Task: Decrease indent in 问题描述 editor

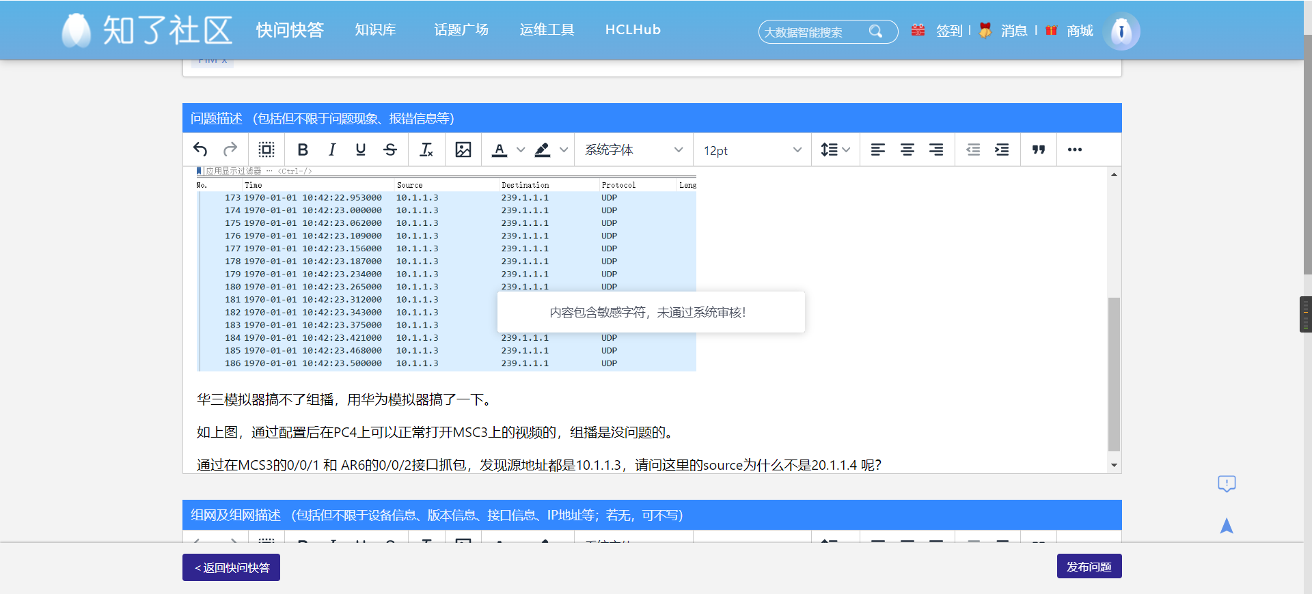Action: (973, 150)
